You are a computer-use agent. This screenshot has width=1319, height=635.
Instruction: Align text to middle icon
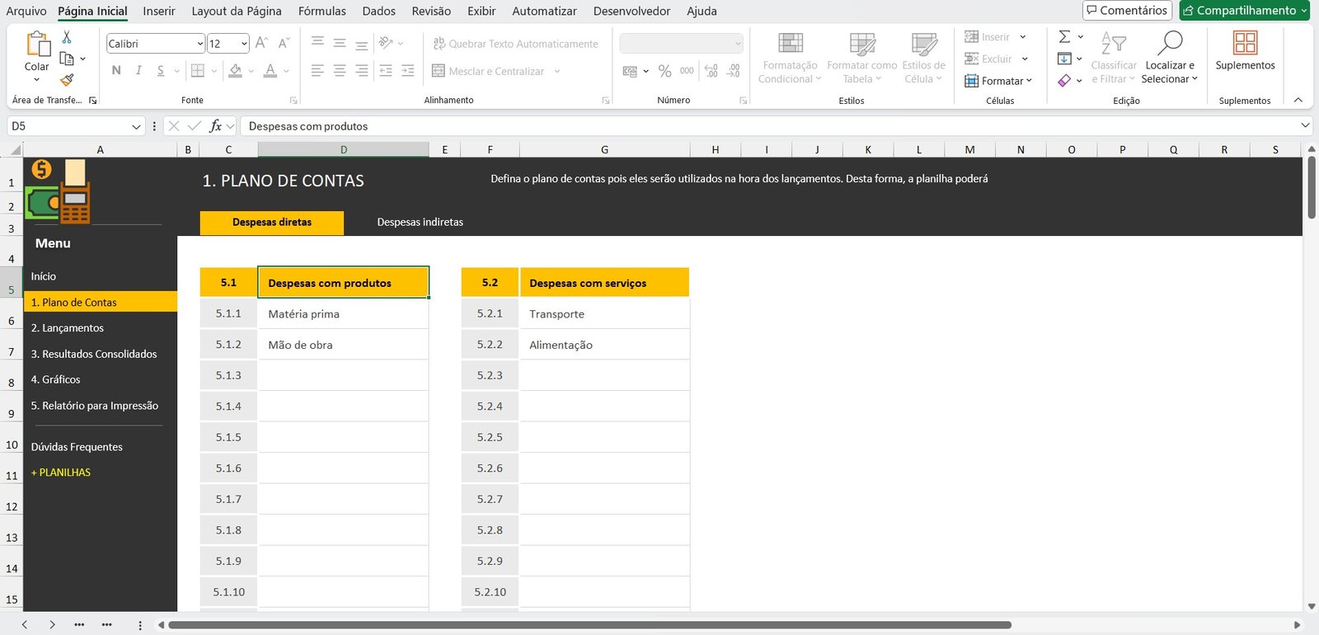coord(340,43)
